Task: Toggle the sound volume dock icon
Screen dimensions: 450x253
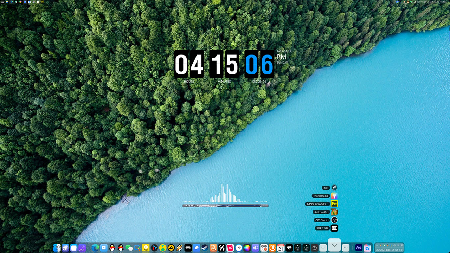Action: click(x=256, y=248)
